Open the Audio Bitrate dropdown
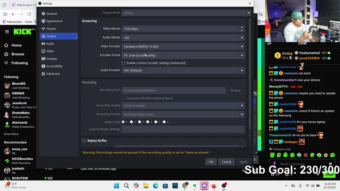Image resolution: width=340 pixels, height=191 pixels. click(x=183, y=37)
